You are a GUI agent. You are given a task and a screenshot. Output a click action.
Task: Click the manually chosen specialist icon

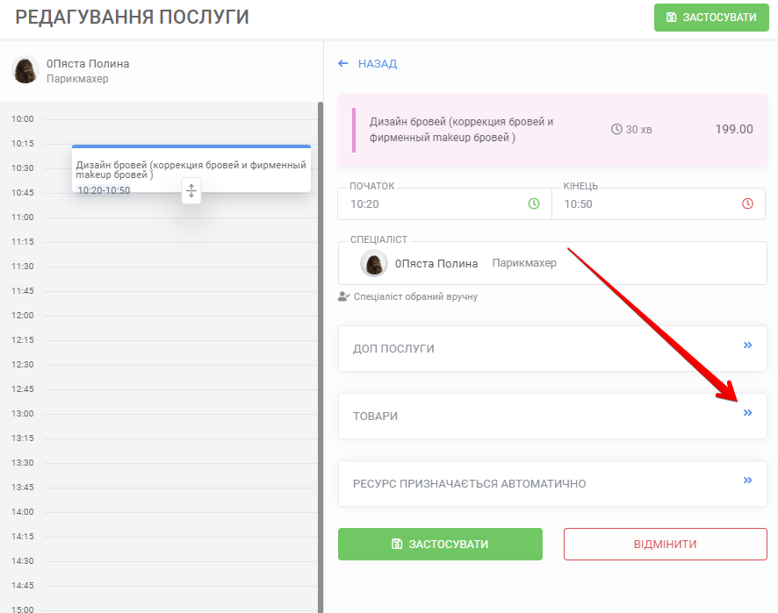(x=344, y=296)
